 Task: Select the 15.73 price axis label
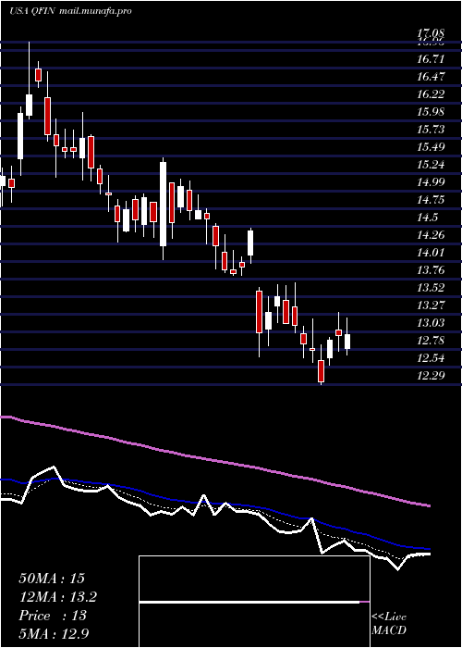431,130
